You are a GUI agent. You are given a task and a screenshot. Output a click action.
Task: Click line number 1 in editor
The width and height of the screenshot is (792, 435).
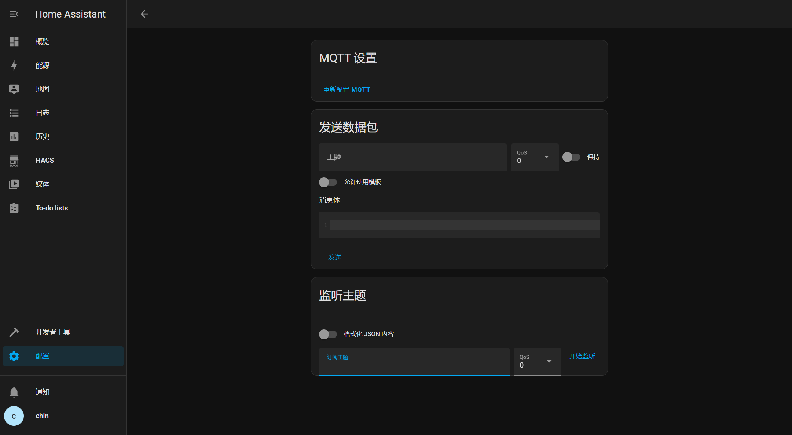(326, 225)
